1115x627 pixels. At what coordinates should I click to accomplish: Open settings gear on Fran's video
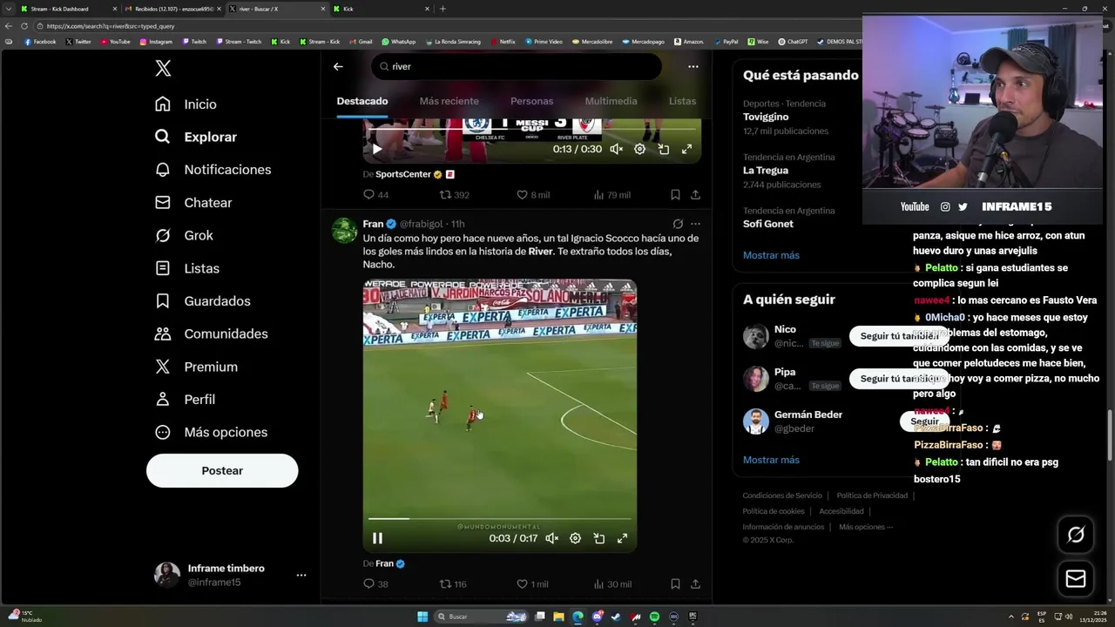(x=575, y=538)
